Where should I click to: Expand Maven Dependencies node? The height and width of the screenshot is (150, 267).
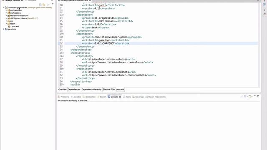tap(6, 16)
